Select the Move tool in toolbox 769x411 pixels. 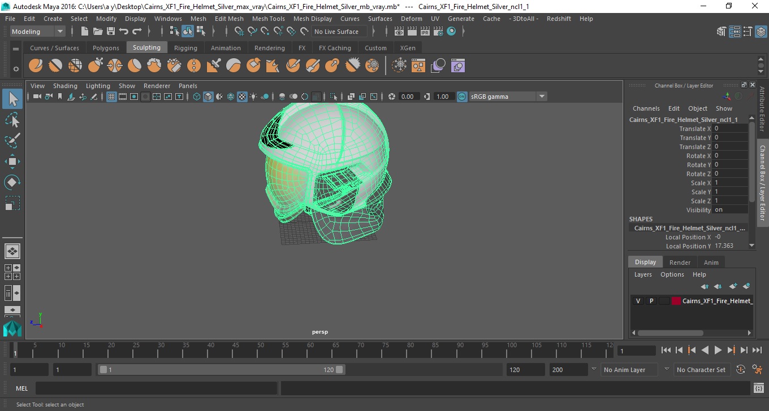12,161
